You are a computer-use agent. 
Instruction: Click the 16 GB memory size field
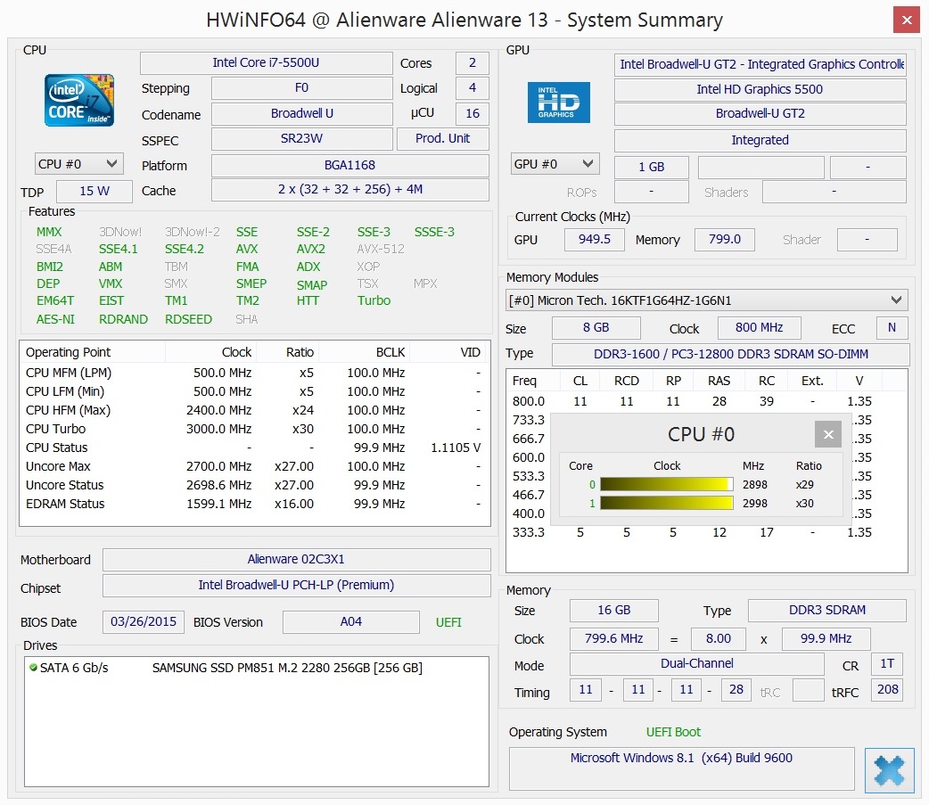(613, 610)
